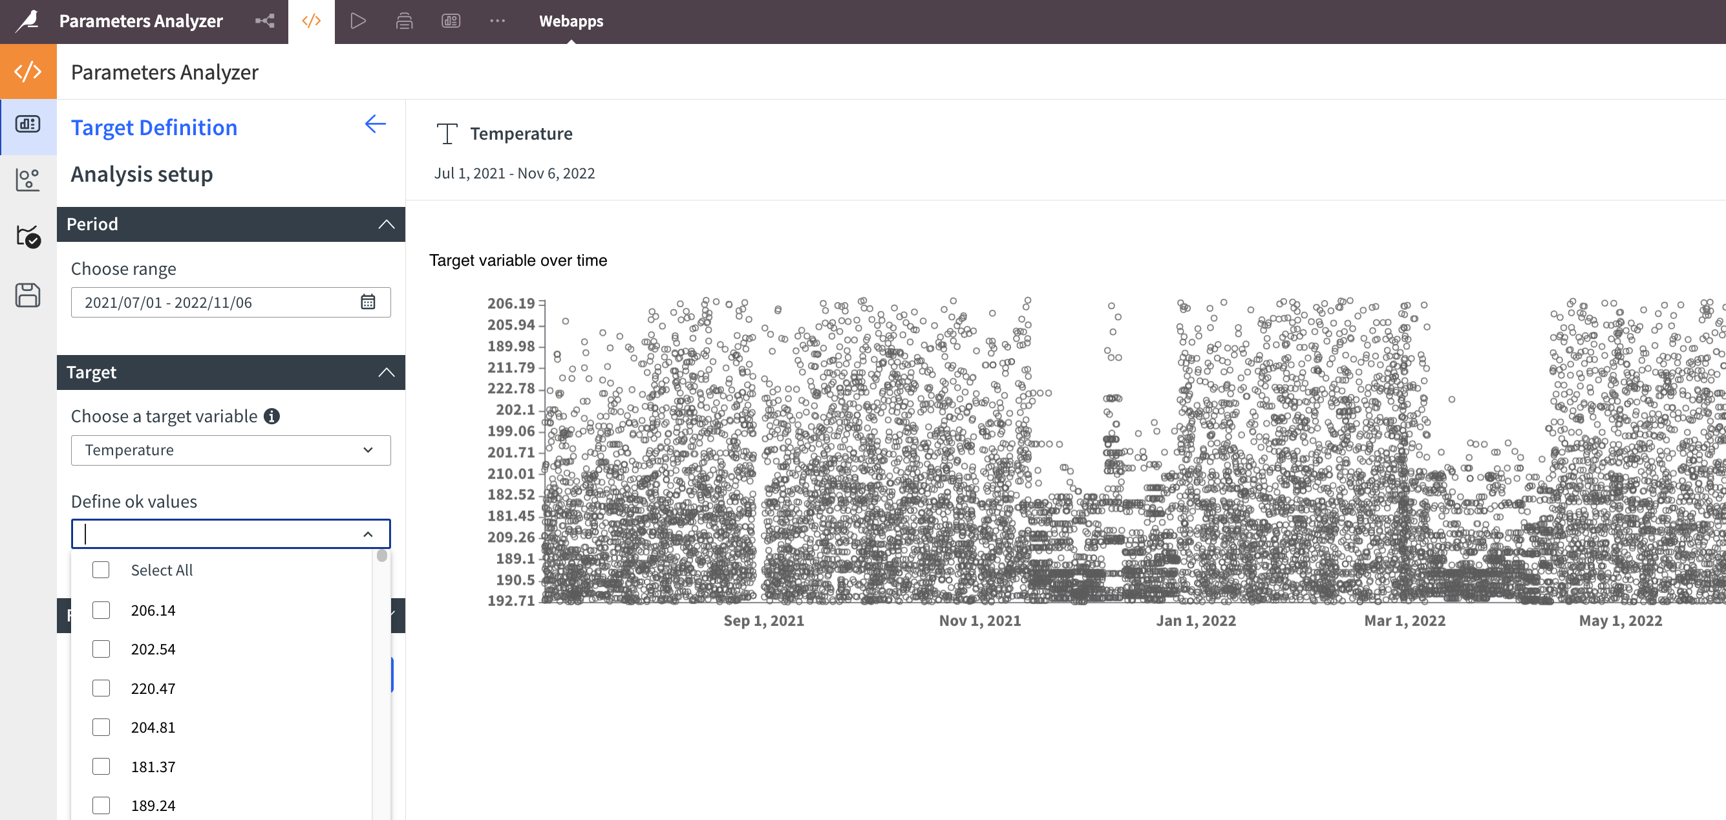1726x820 pixels.
Task: Click the save disk icon in the sidebar
Action: [27, 295]
